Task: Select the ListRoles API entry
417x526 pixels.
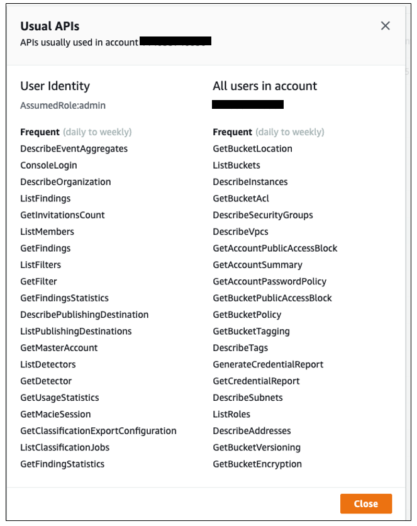Action: point(230,414)
